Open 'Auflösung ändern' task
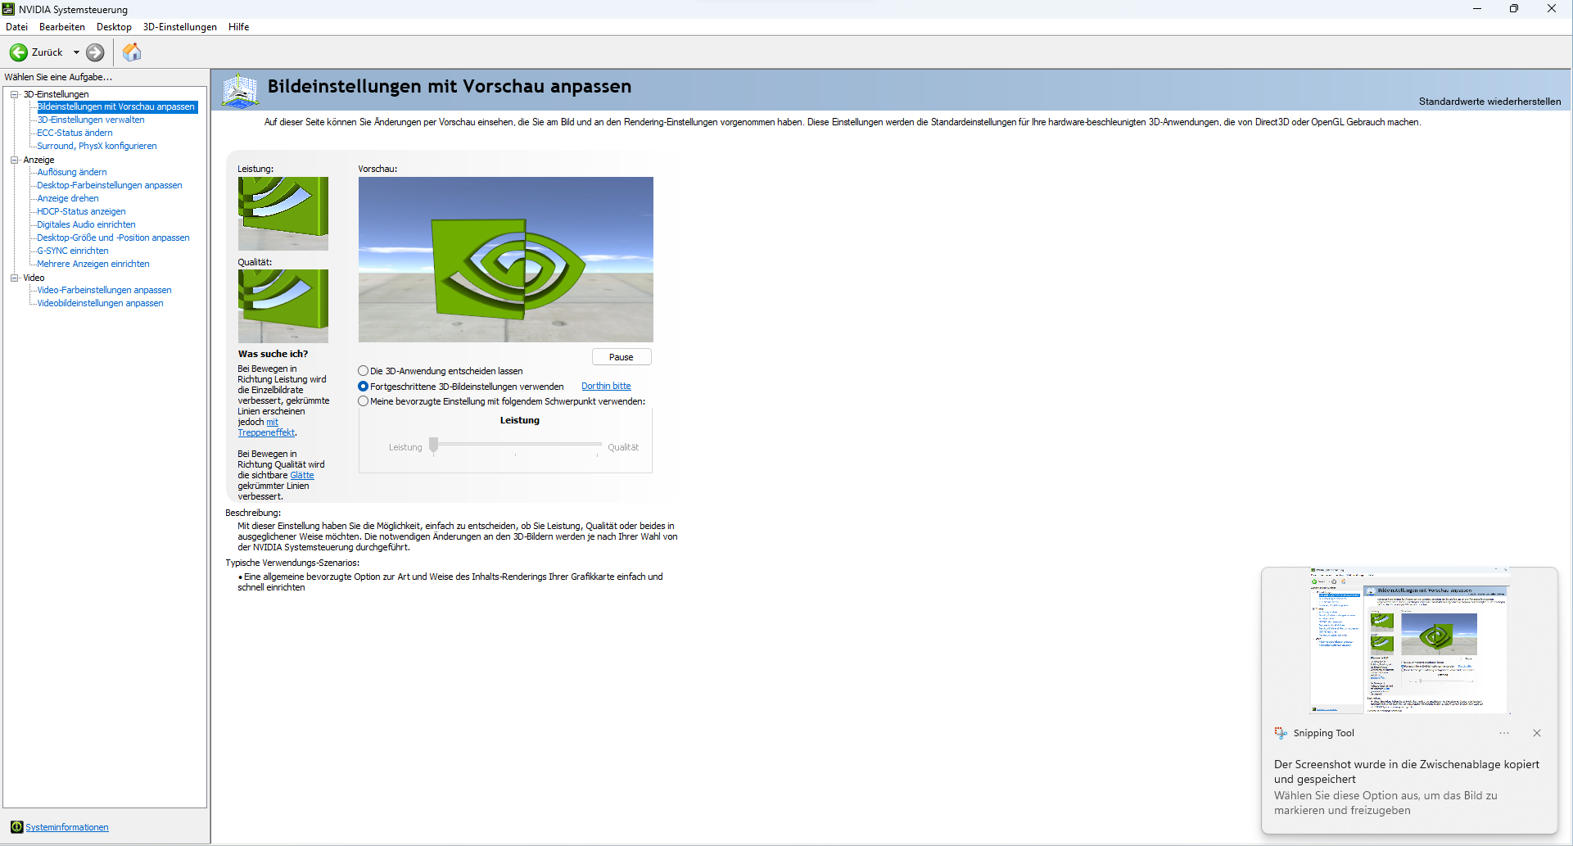1573x846 pixels. click(72, 172)
